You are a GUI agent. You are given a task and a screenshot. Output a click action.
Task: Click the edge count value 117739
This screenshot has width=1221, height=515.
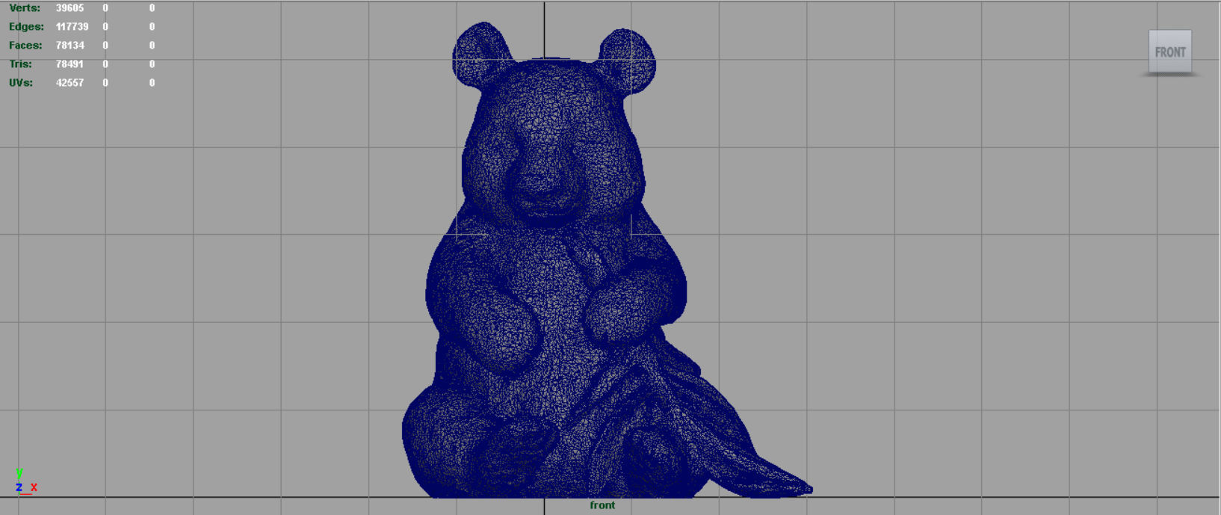click(72, 27)
